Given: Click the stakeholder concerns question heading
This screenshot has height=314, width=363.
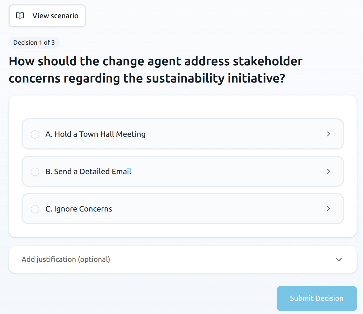Looking at the screenshot, I should click(156, 70).
